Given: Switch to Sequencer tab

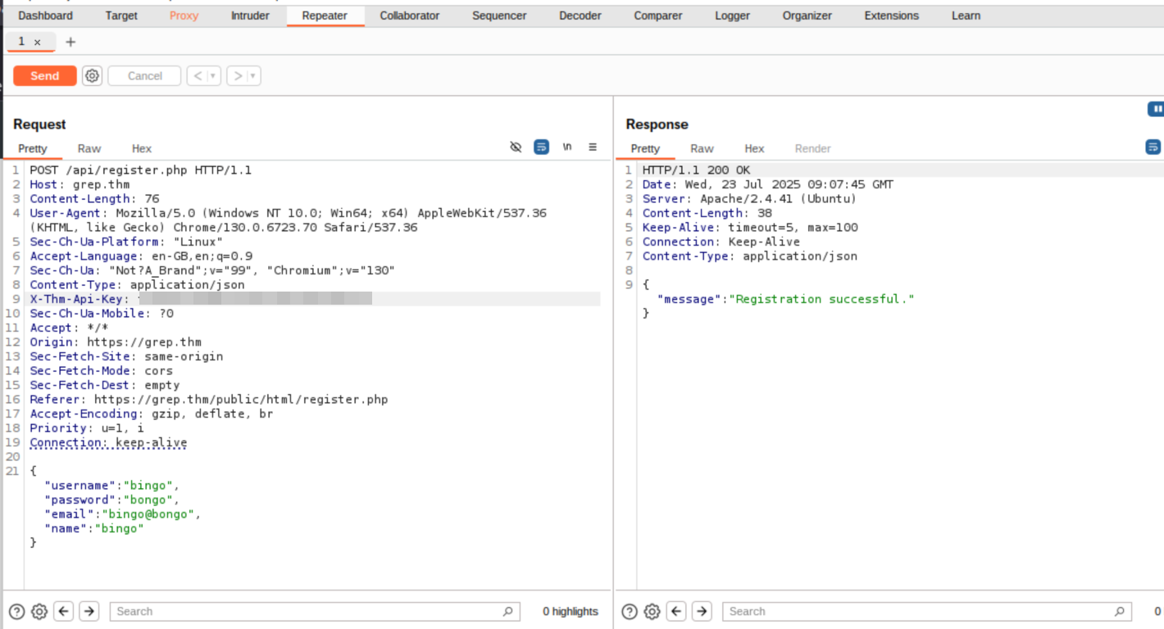Looking at the screenshot, I should click(x=499, y=16).
